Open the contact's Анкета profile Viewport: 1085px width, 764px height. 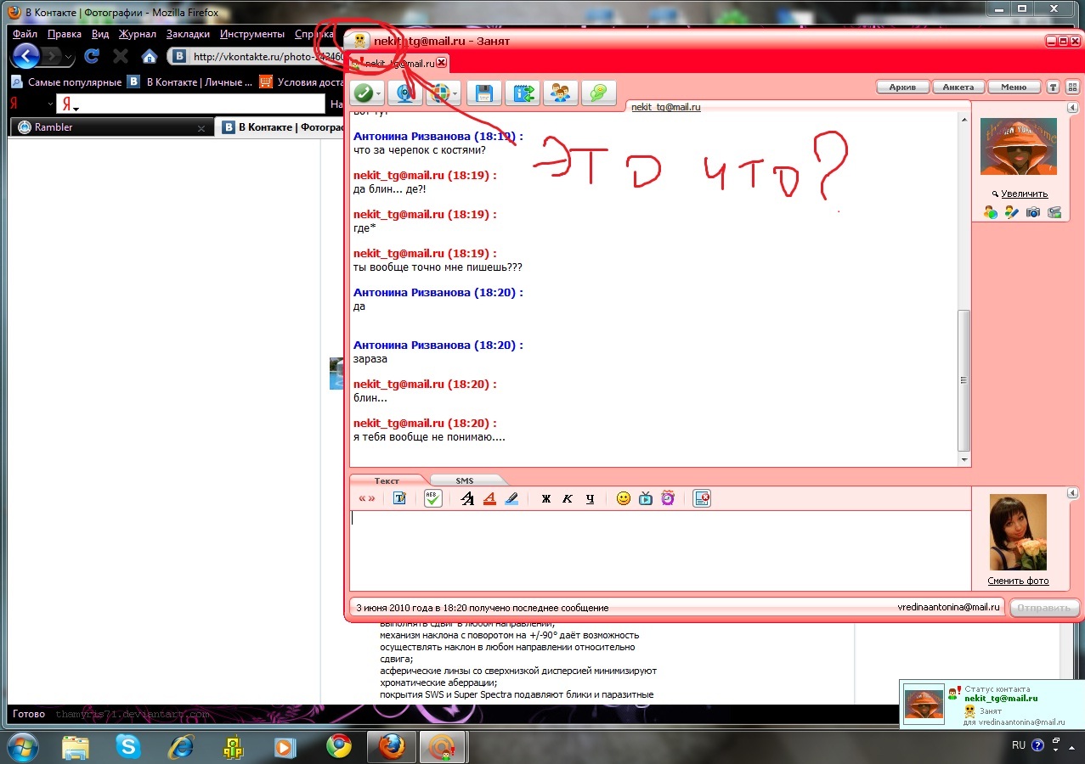[958, 87]
